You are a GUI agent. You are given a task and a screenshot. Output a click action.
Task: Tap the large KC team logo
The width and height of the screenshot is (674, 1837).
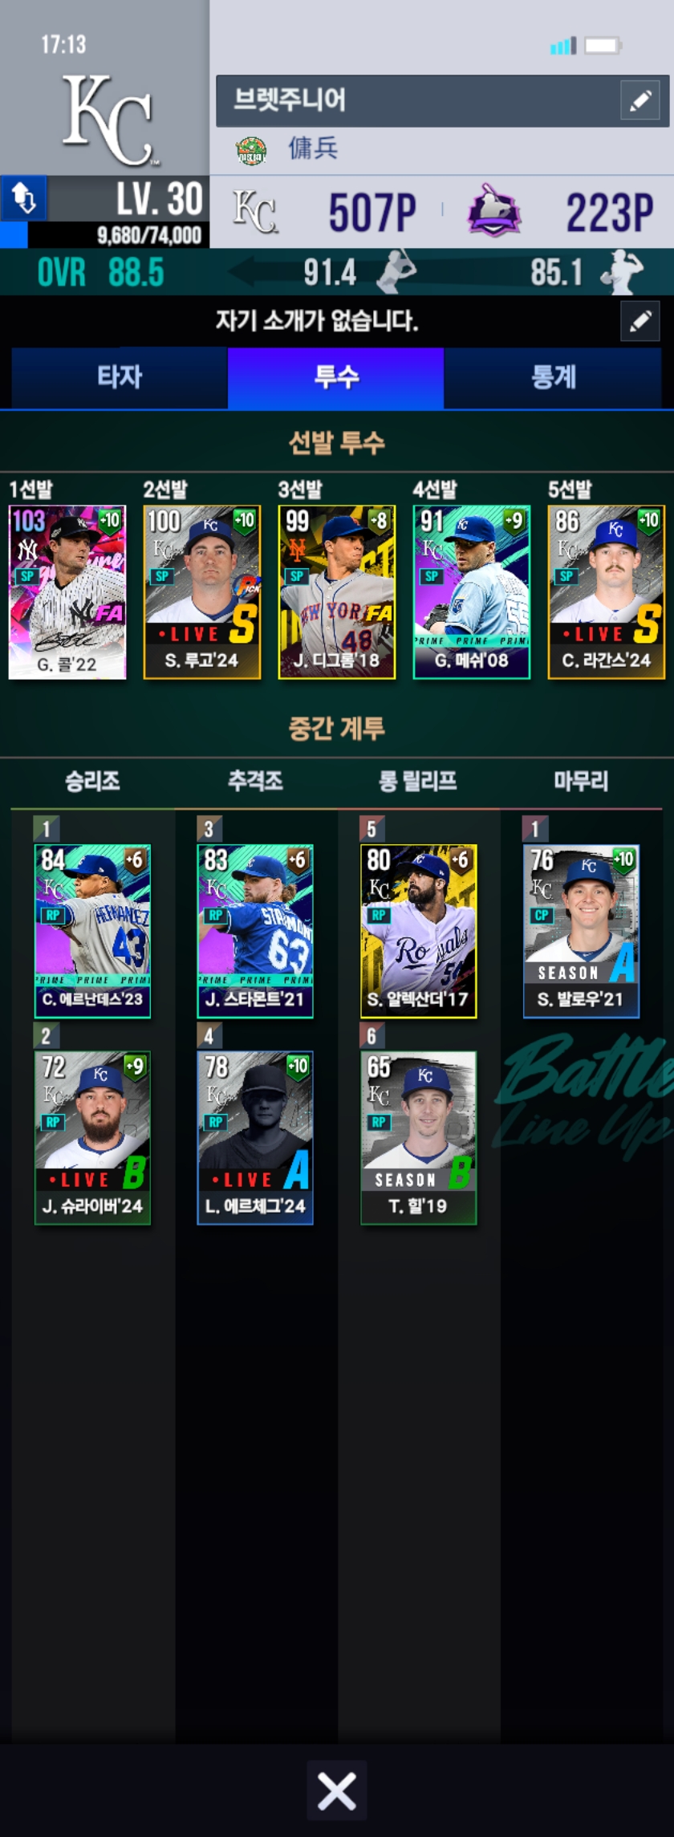point(108,120)
